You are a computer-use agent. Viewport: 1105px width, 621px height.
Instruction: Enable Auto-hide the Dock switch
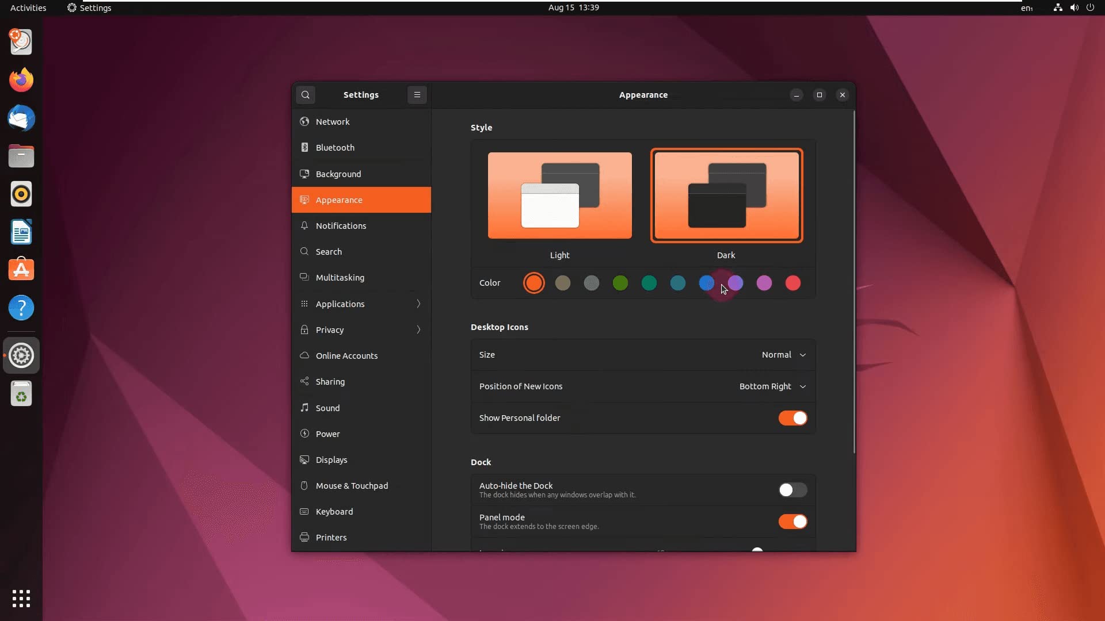[792, 490]
